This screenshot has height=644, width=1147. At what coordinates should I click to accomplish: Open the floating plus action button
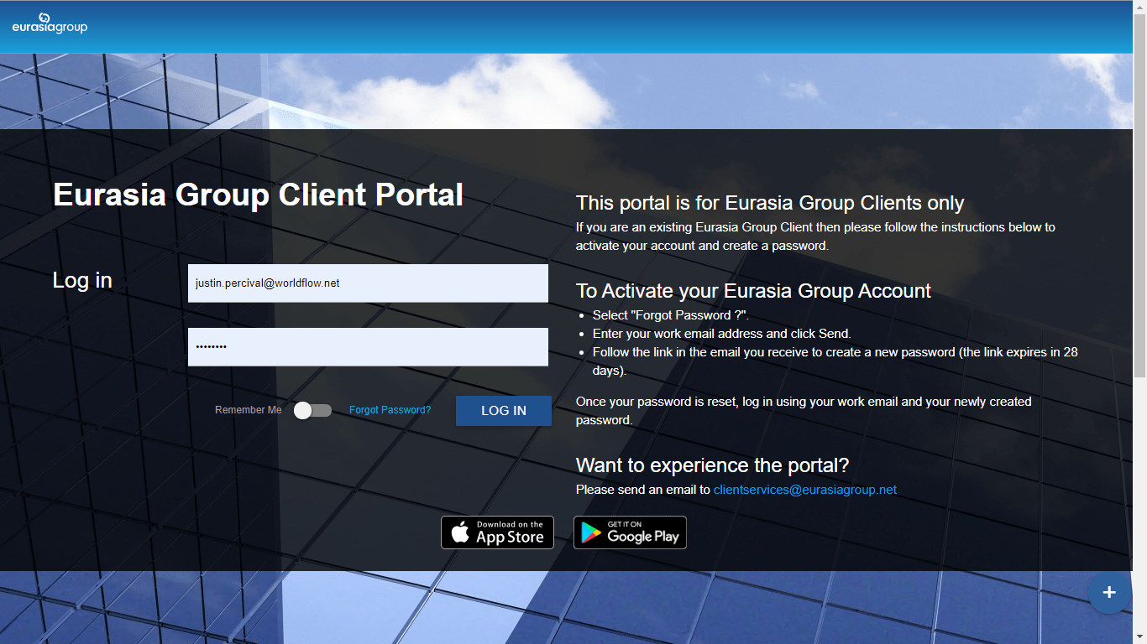tap(1109, 593)
